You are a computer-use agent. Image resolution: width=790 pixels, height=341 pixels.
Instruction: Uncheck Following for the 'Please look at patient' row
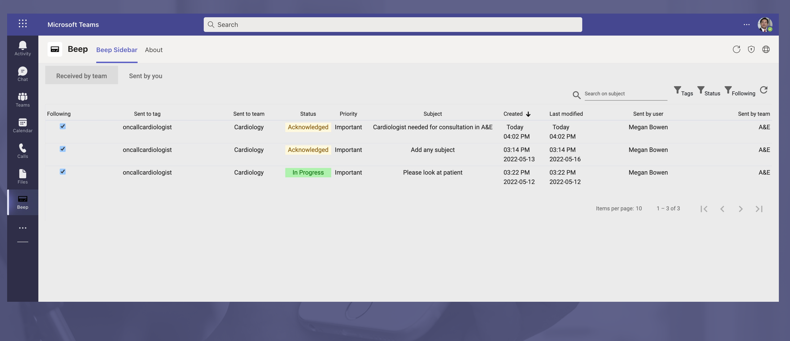[63, 172]
